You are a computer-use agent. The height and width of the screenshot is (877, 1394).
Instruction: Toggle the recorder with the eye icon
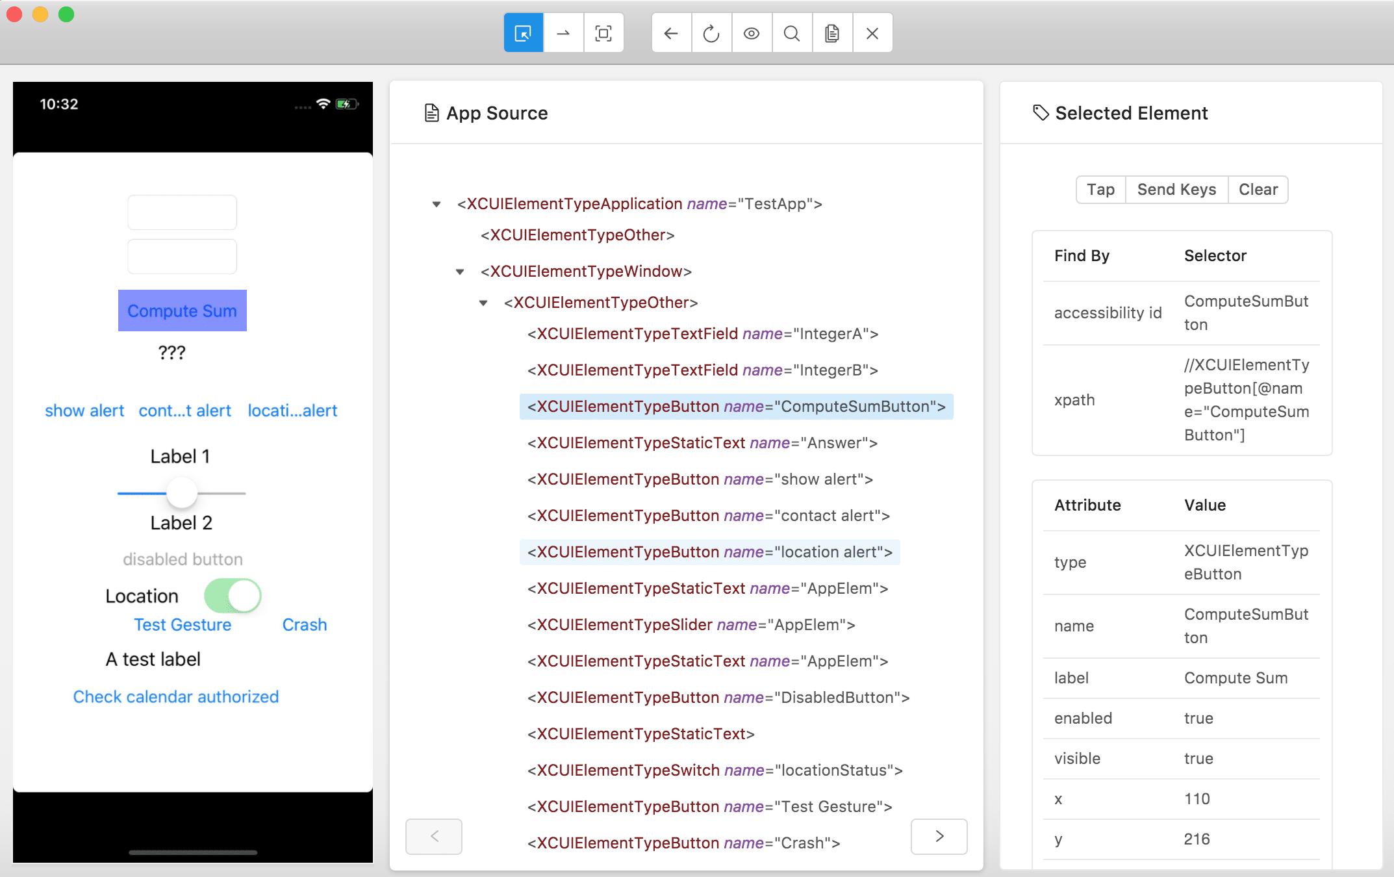click(752, 32)
